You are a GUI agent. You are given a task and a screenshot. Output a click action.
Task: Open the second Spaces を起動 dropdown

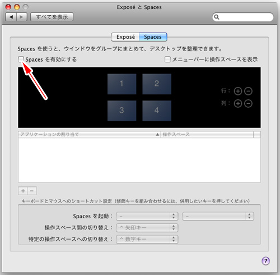[x=218, y=216]
